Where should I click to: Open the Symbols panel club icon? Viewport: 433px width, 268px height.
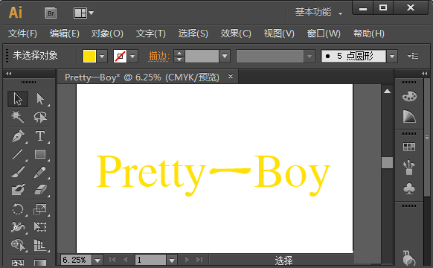coord(409,189)
